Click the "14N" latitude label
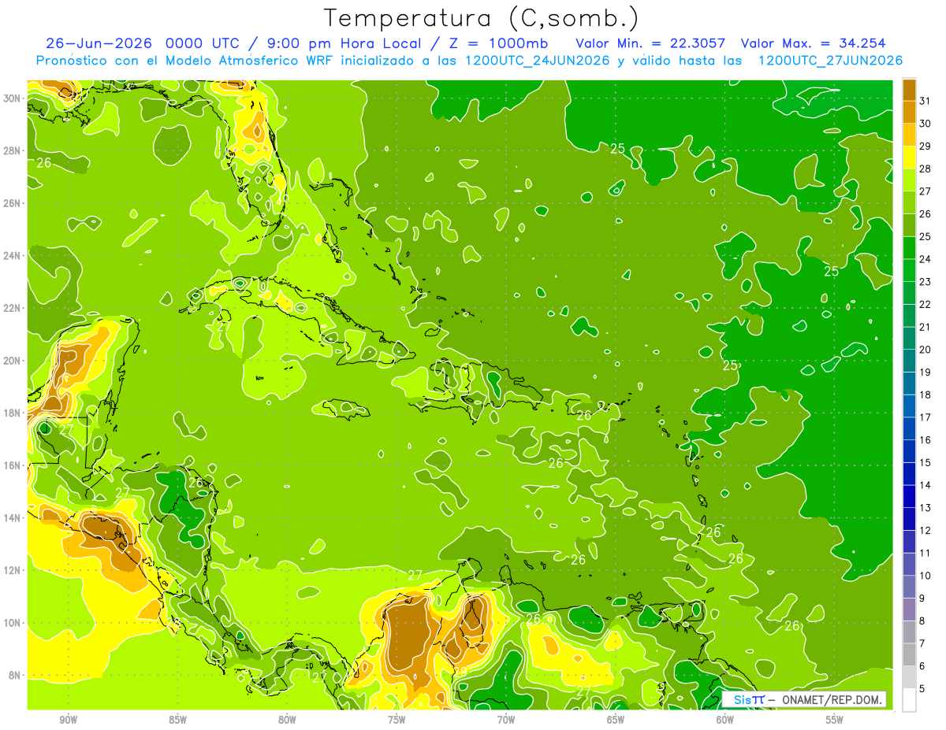This screenshot has height=730, width=946. pos(13,518)
